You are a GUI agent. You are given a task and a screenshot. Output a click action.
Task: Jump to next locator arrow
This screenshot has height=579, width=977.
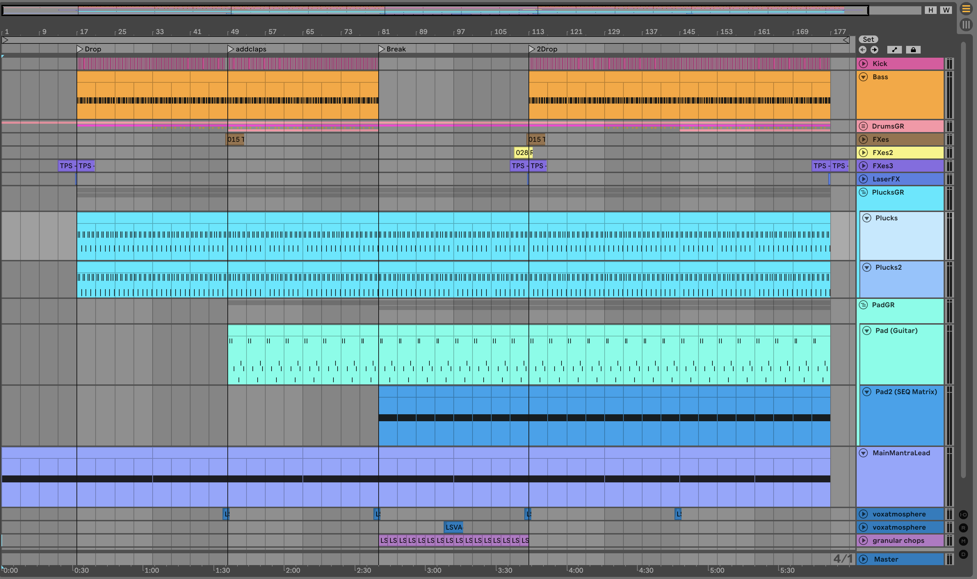click(874, 50)
